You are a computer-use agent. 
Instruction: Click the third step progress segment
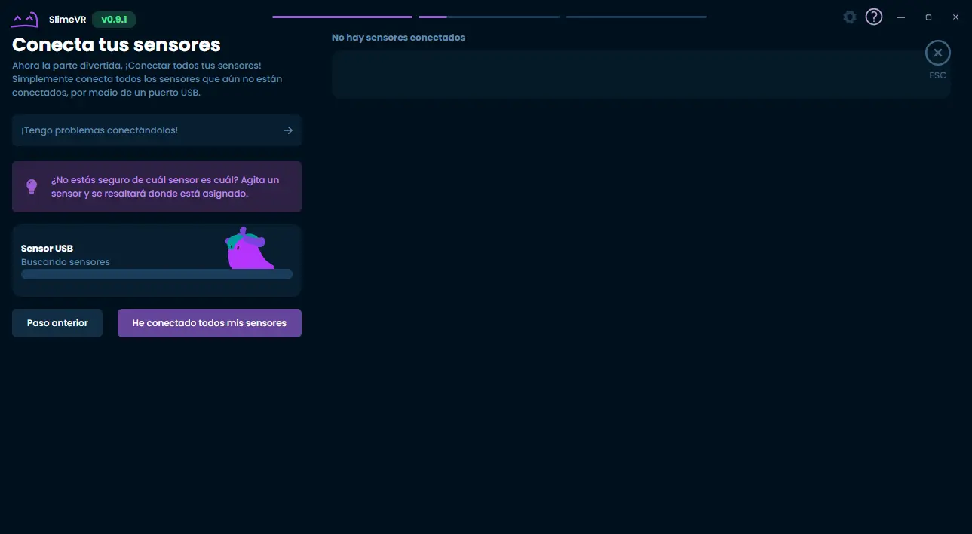pos(636,17)
